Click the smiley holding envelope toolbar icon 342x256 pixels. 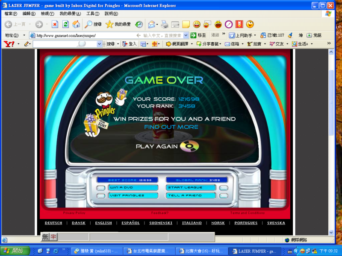207,24
